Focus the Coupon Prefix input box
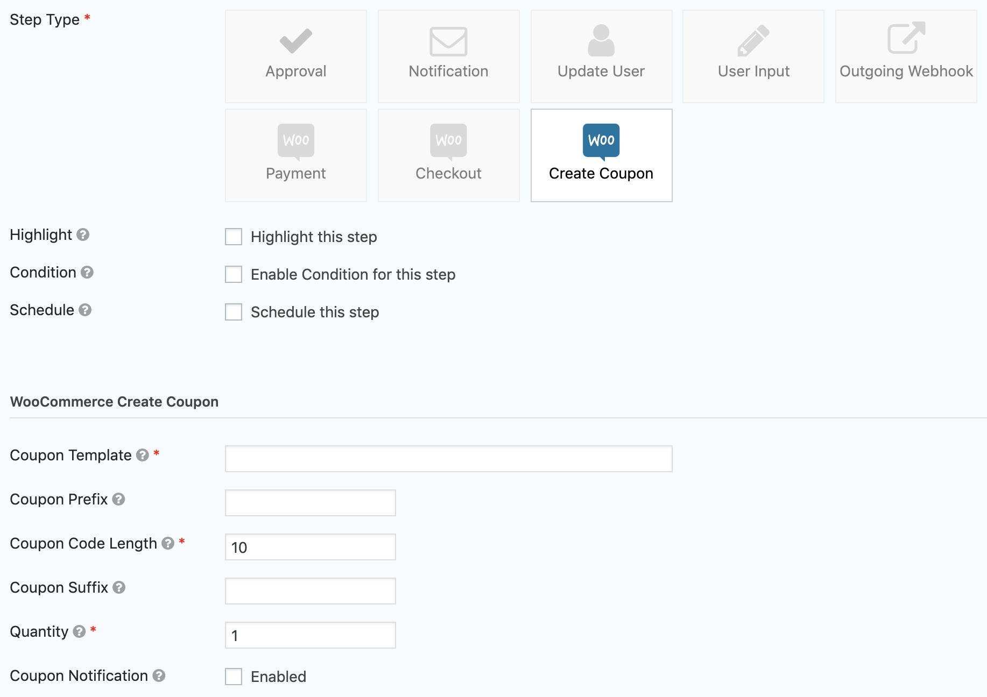The height and width of the screenshot is (697, 987). [310, 502]
